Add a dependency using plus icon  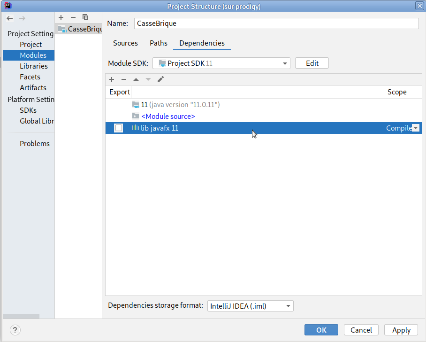[x=112, y=79]
